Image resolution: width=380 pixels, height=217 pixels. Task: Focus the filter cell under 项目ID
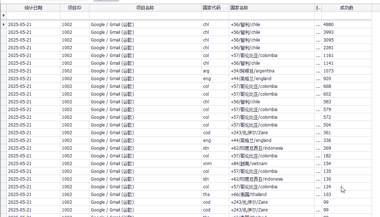(x=75, y=15)
